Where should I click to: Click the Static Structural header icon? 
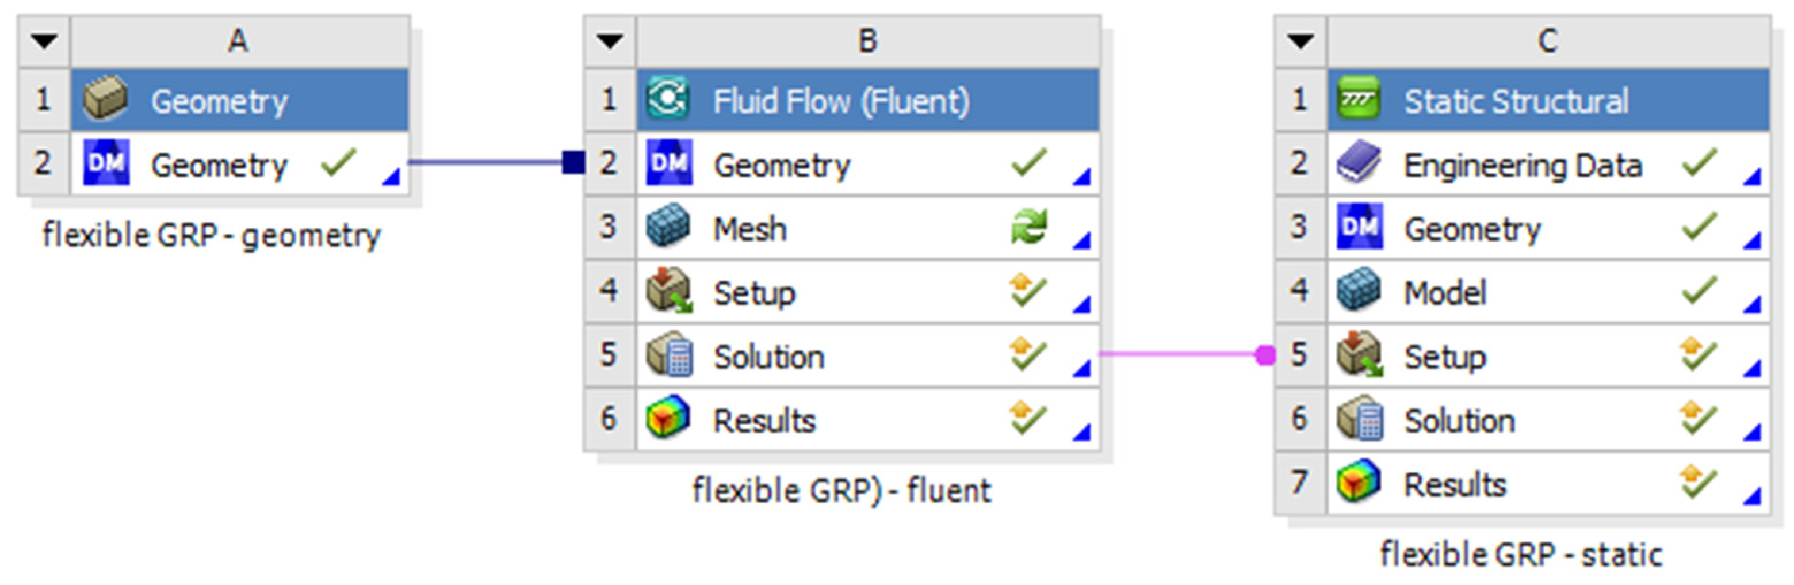coord(1358,99)
